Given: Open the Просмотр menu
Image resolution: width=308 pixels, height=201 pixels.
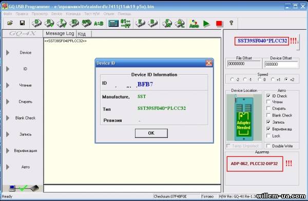Looking at the screenshot, I should click(x=40, y=14).
